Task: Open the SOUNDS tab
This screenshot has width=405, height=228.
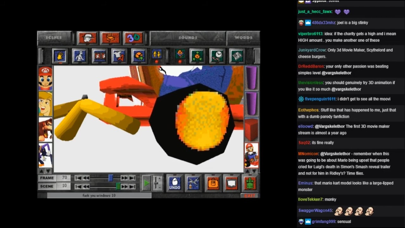Action: (188, 38)
